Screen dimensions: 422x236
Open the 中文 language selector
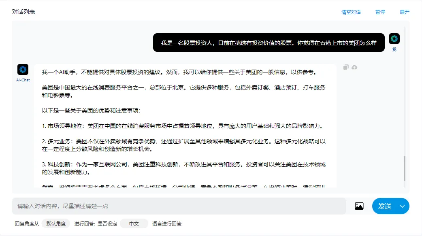click(x=134, y=223)
